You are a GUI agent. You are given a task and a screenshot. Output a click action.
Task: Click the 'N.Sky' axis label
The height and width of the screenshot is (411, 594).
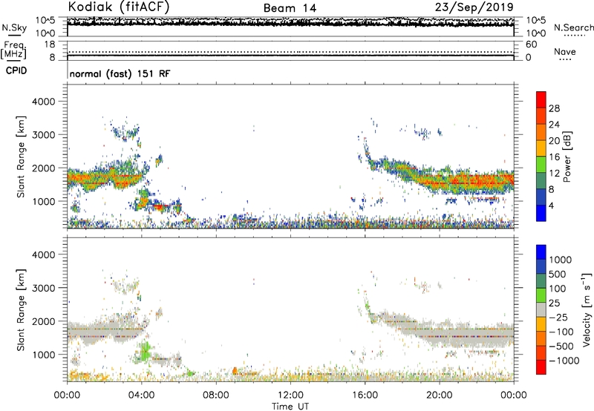point(14,27)
